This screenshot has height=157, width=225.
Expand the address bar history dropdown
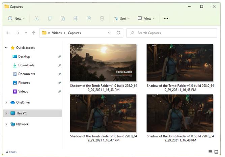pyautogui.click(x=109, y=33)
